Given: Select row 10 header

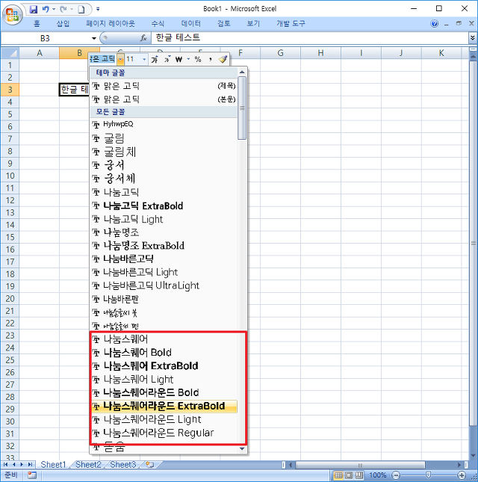Looking at the screenshot, I should click(10, 176).
